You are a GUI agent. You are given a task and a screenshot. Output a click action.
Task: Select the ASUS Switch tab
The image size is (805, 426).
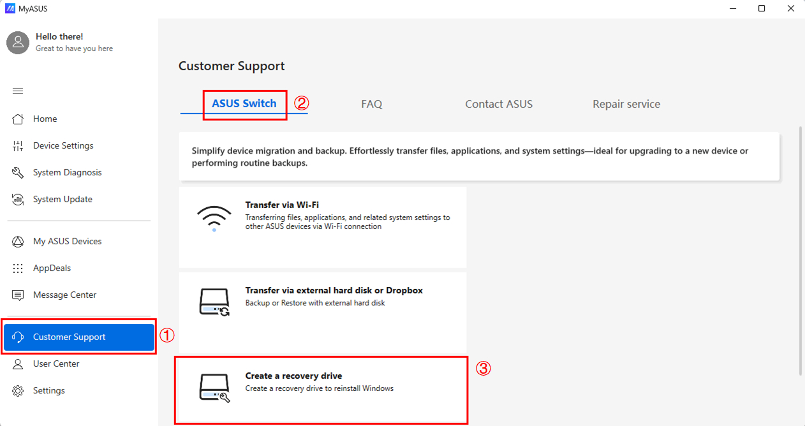244,103
